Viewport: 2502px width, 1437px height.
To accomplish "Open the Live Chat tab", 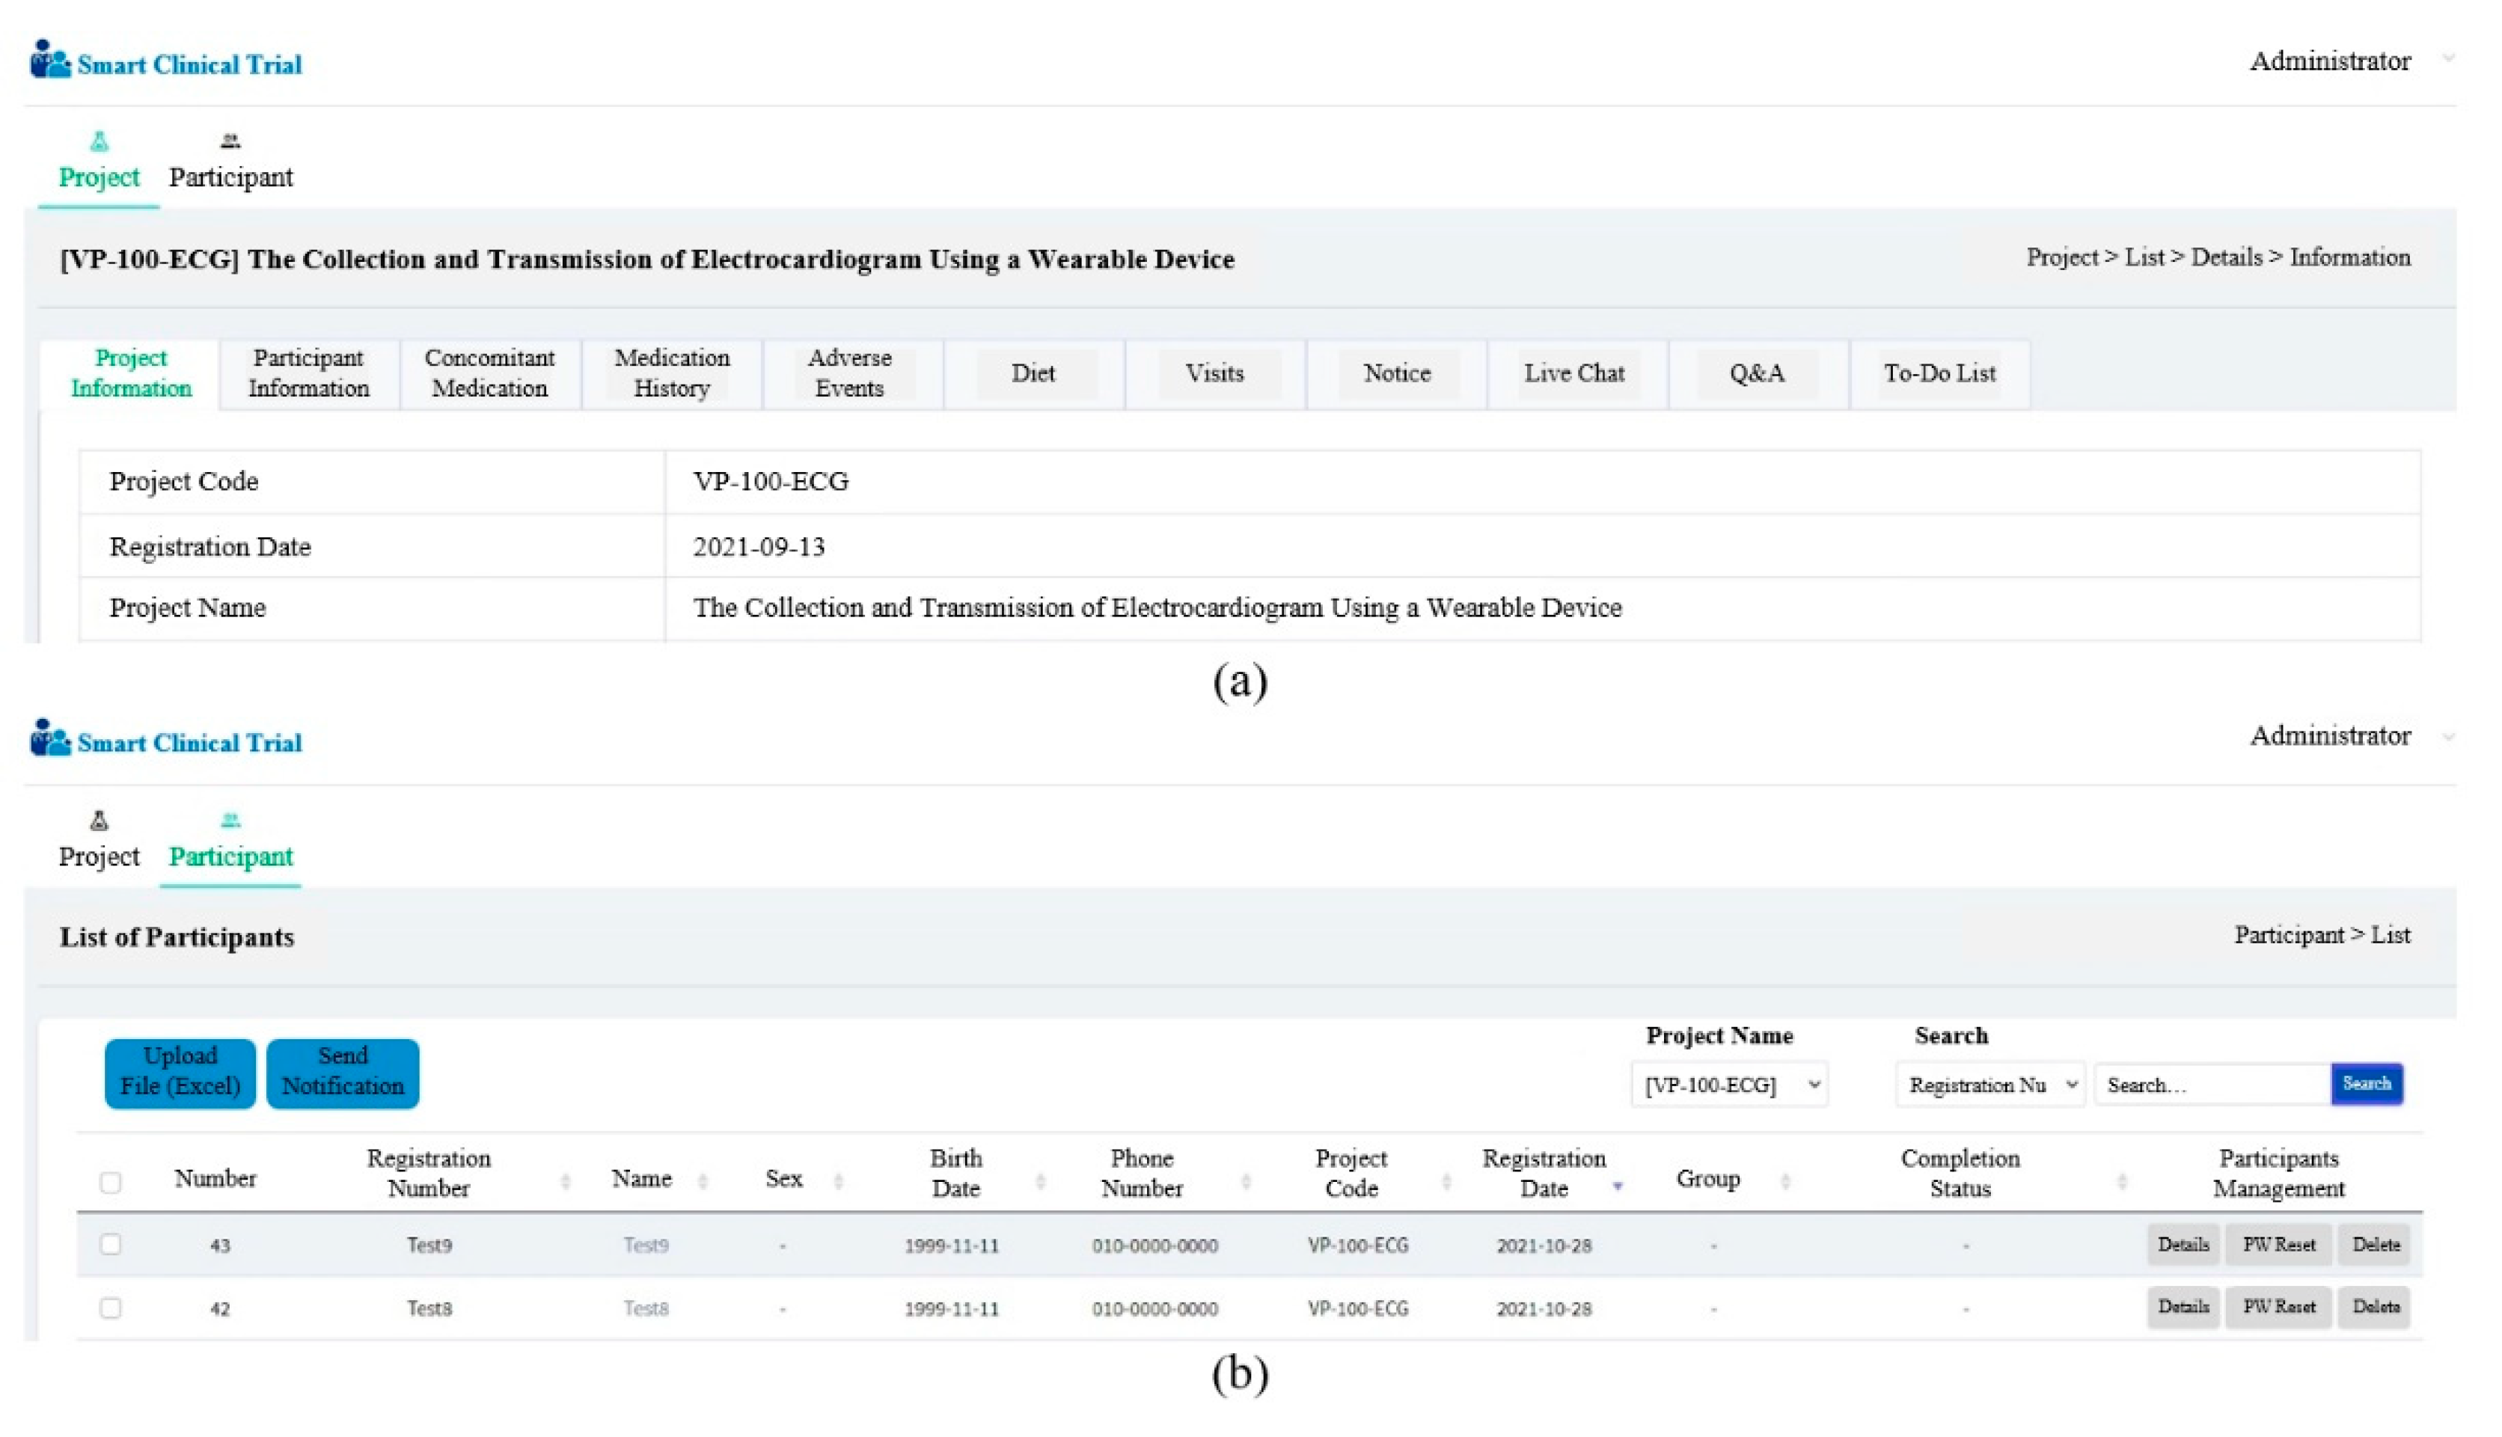I will 1573,373.
